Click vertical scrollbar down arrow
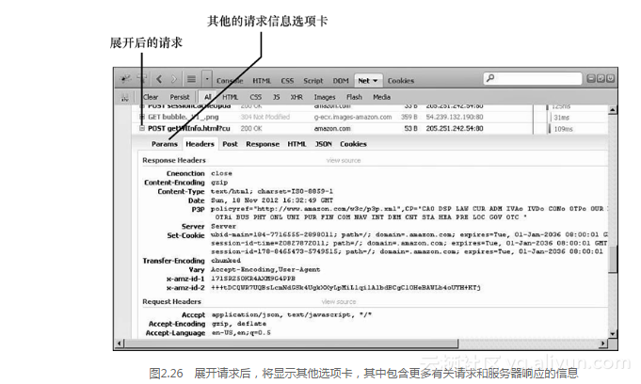This screenshot has width=641, height=384. pos(612,334)
